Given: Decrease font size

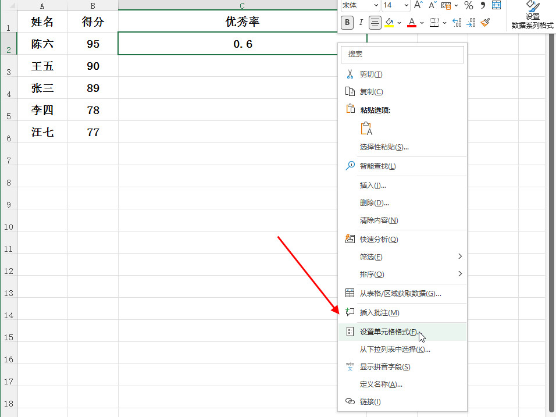Looking at the screenshot, I should pos(432,5).
